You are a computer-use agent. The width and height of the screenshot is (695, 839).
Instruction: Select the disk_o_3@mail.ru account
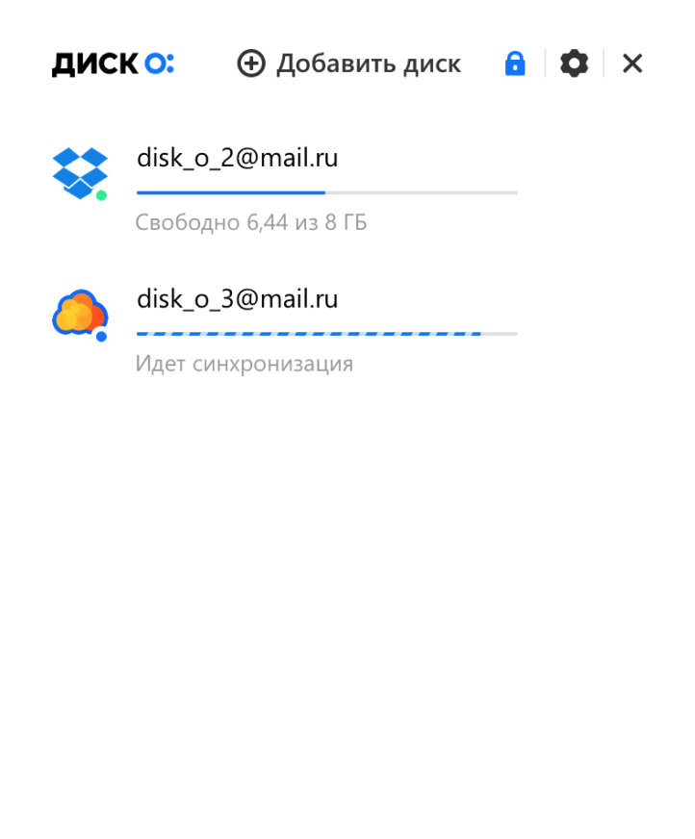point(237,299)
